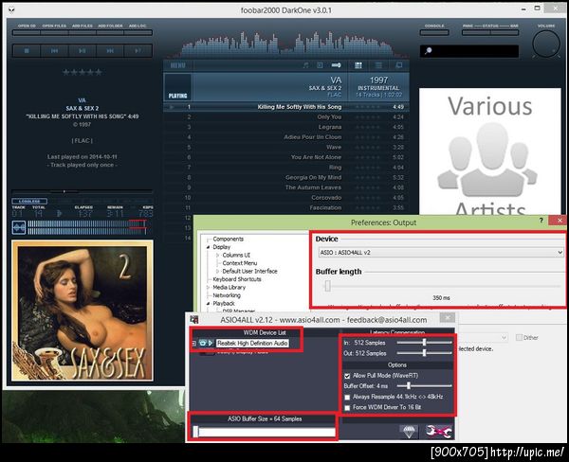Enable Always Resample 44.1kHz<->48kHz
Screen dimensions: 569x462
click(x=347, y=397)
